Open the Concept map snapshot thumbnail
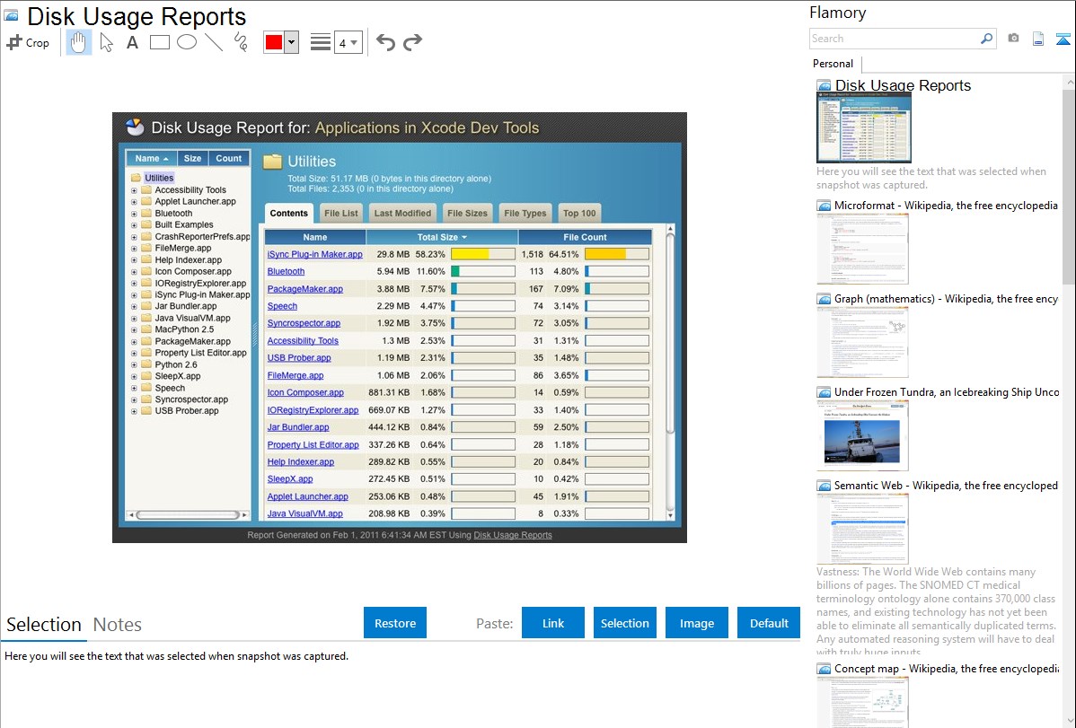The height and width of the screenshot is (728, 1076). 862,702
